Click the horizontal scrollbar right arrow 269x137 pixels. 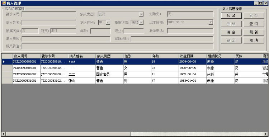pos(266,134)
